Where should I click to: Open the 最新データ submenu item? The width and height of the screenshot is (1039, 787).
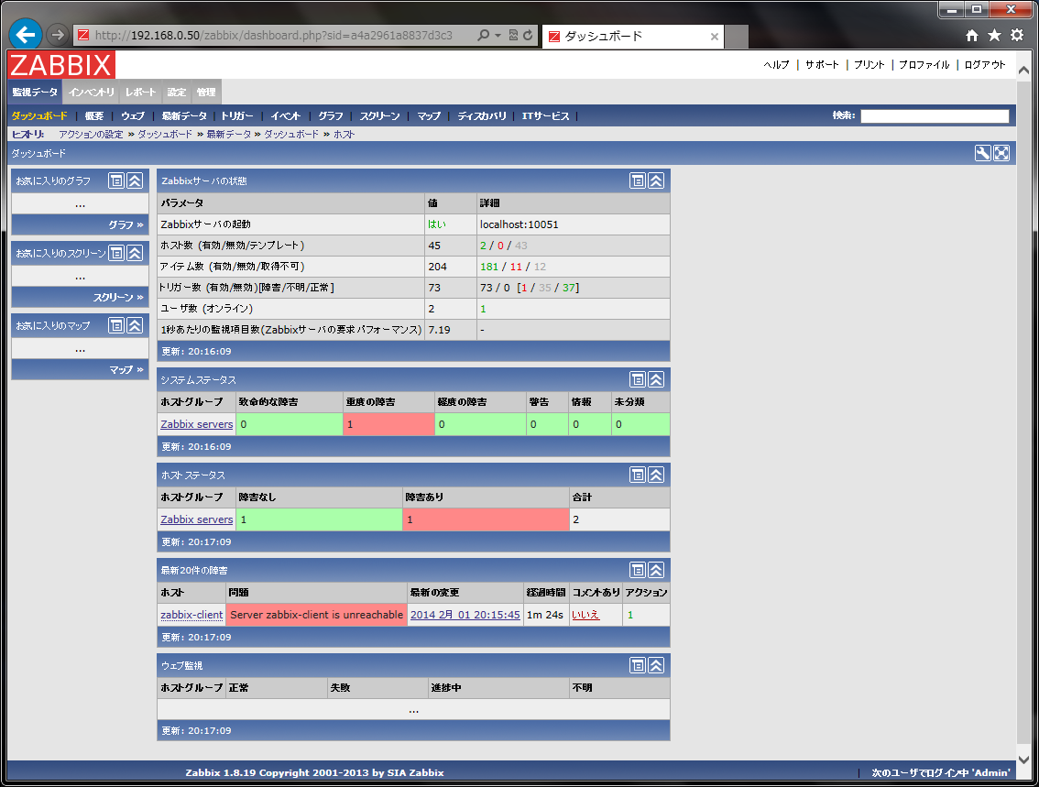click(x=184, y=116)
